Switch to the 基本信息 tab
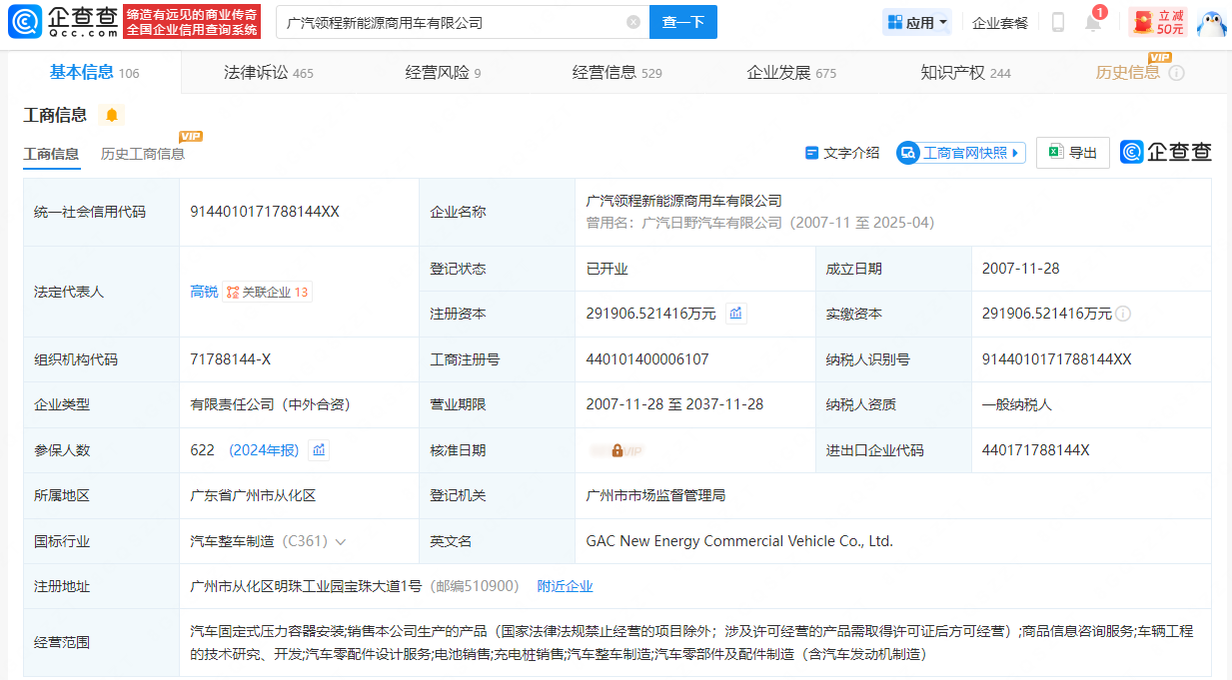The image size is (1232, 680). coord(95,72)
